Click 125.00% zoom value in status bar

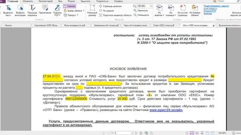[222, 133]
